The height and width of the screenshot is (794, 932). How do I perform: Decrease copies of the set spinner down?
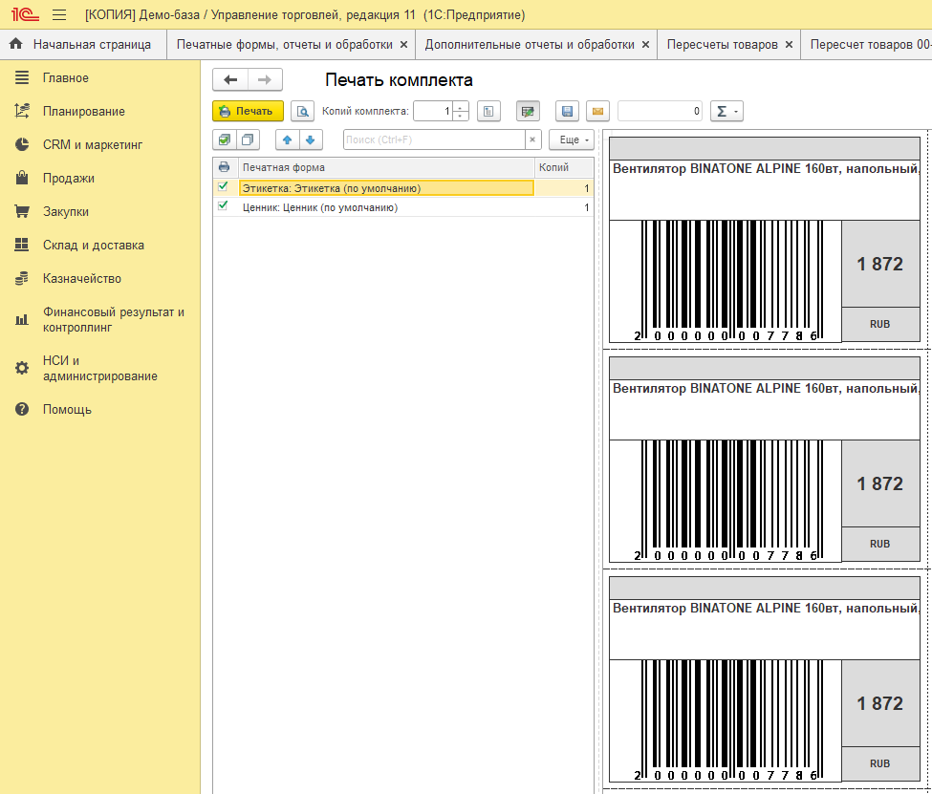(461, 116)
